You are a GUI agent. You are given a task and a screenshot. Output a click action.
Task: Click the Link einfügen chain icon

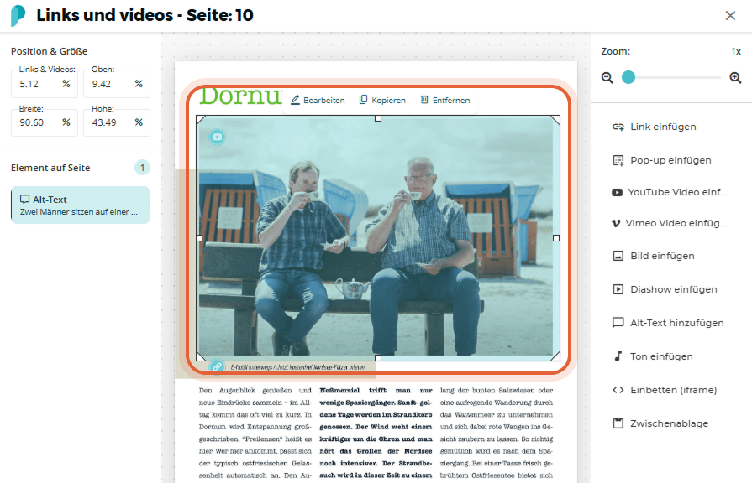618,127
